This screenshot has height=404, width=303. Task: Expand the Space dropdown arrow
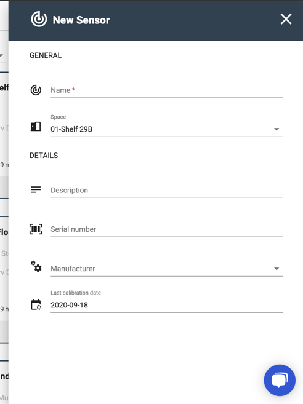(x=277, y=129)
